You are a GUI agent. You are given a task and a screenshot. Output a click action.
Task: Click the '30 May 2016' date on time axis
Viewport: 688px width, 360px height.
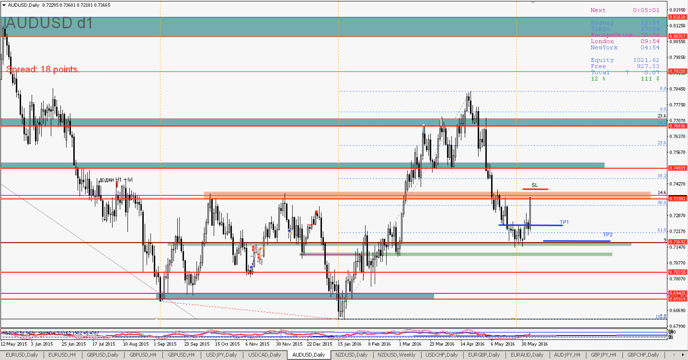point(536,344)
